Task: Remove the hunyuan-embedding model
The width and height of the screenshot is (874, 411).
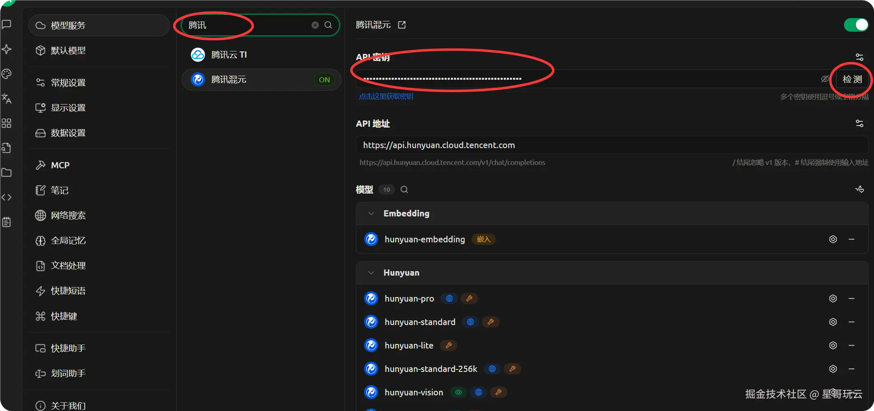Action: coord(852,239)
